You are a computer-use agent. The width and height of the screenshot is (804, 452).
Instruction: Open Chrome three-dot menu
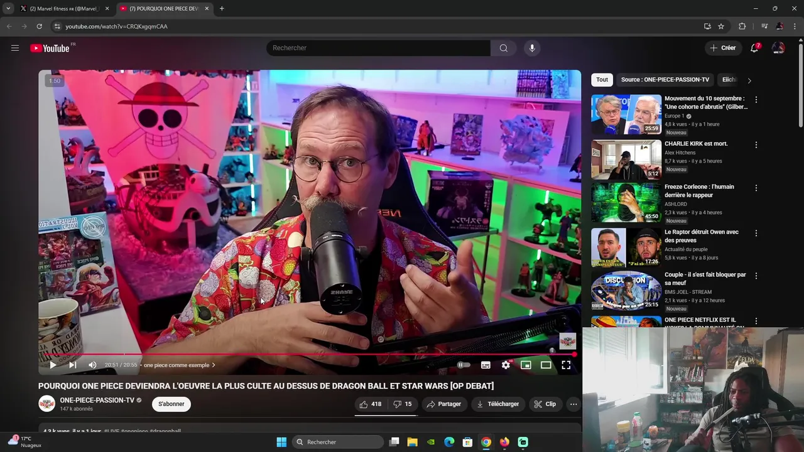coord(795,26)
